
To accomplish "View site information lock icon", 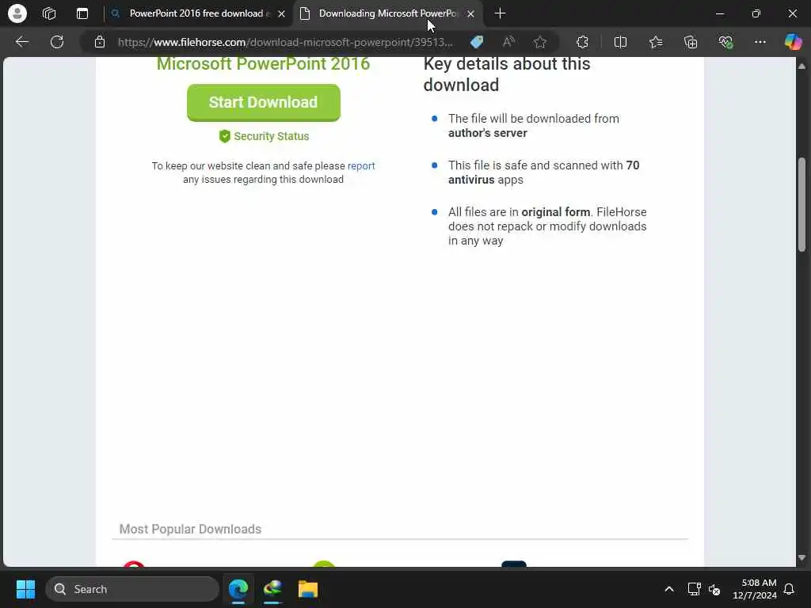I will [x=100, y=42].
